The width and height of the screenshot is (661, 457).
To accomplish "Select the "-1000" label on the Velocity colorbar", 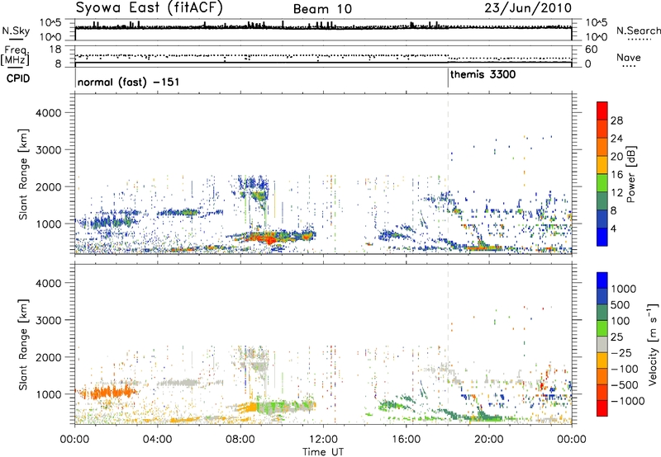I will click(x=627, y=401).
